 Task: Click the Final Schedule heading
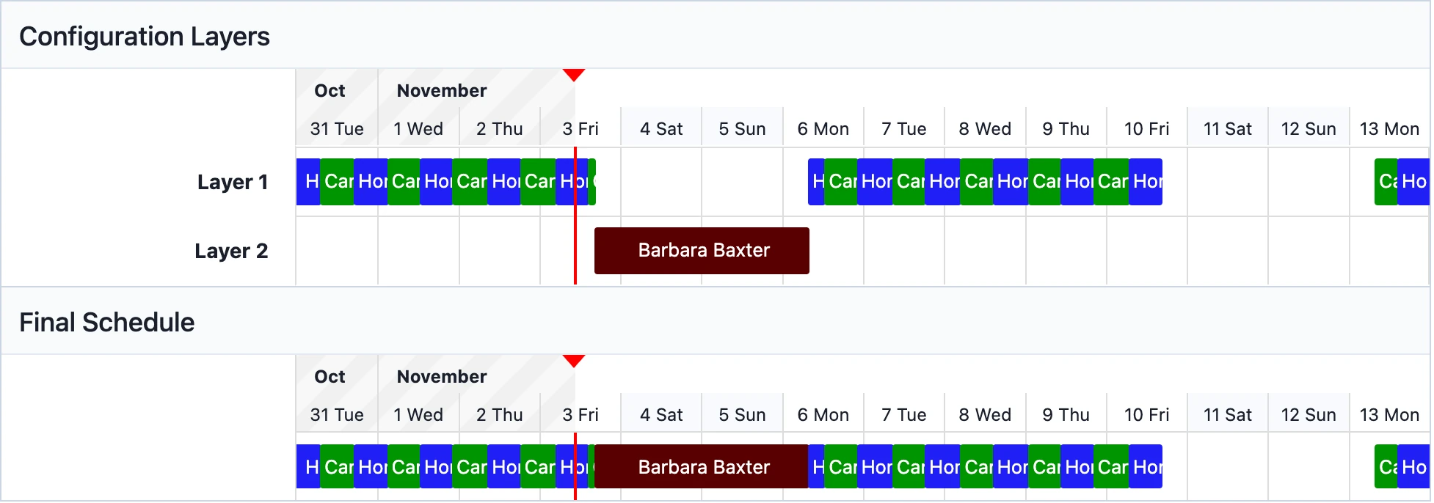click(107, 322)
